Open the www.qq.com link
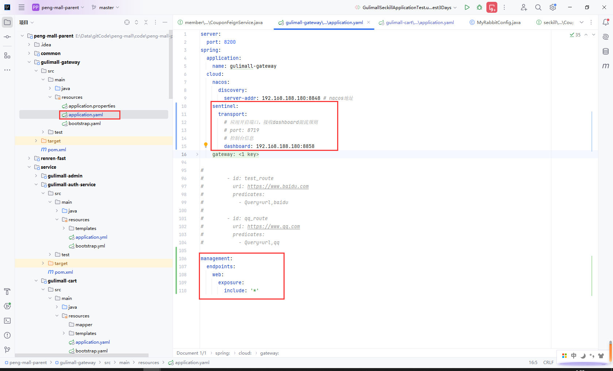This screenshot has height=371, width=613. (274, 226)
